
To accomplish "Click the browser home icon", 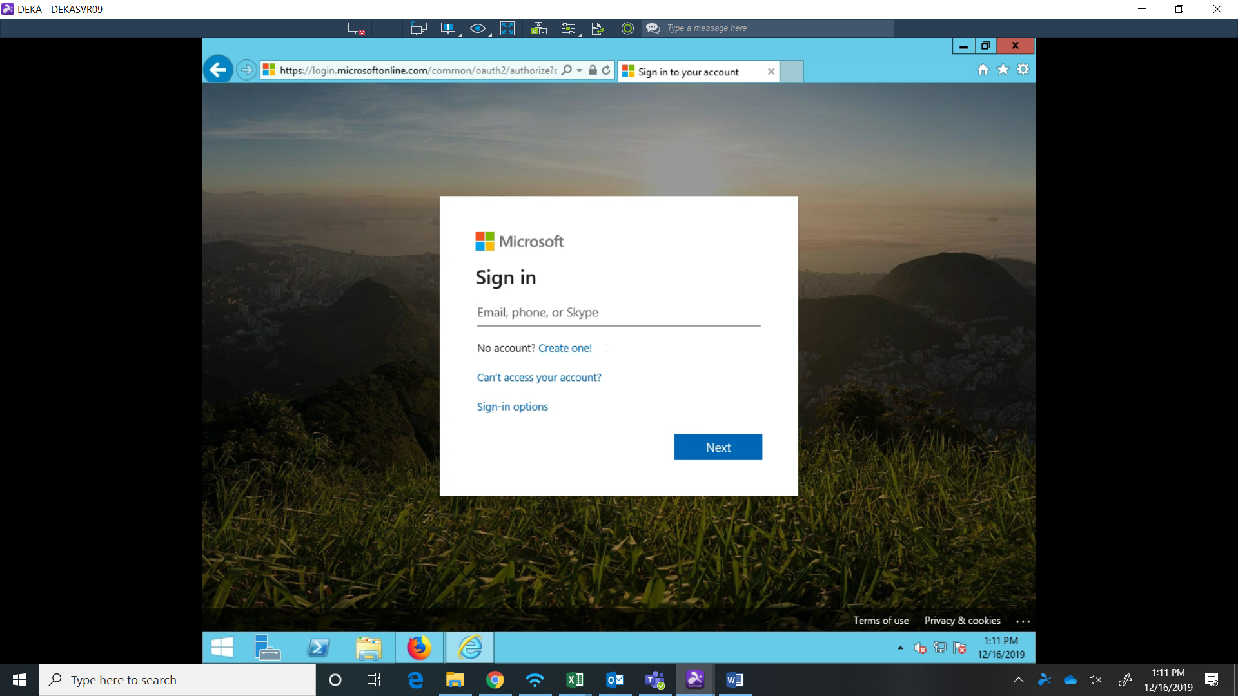I will [983, 70].
